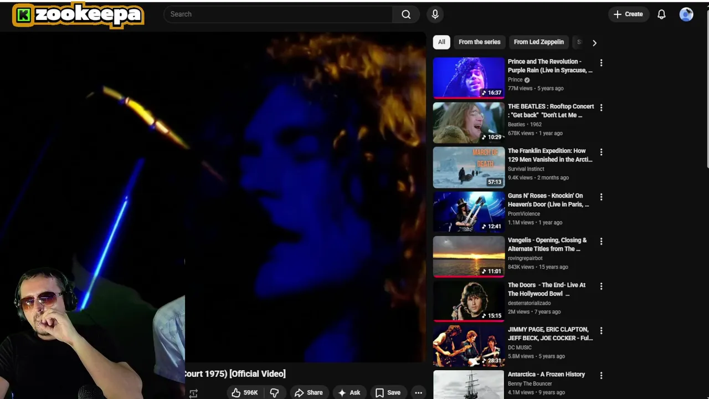Focus the Search input field
Image resolution: width=709 pixels, height=399 pixels.
[x=278, y=14]
